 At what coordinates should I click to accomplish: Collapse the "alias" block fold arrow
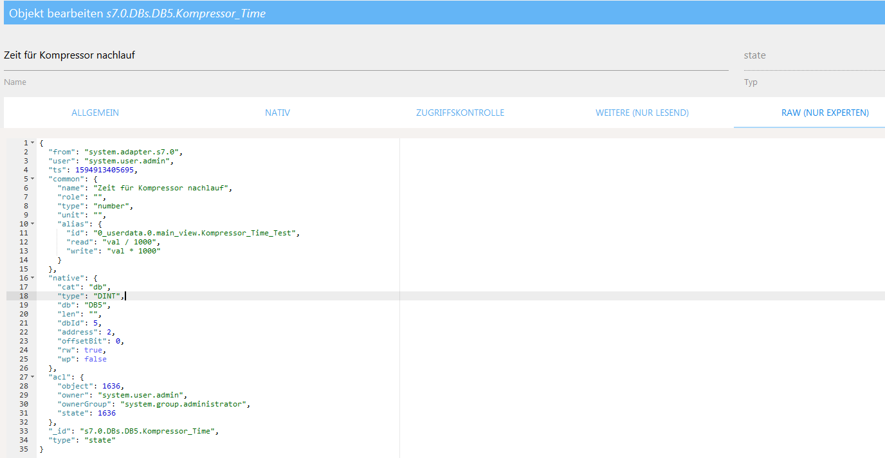(x=32, y=224)
